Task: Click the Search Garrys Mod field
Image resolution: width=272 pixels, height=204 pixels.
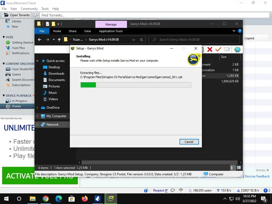Action: [194, 40]
